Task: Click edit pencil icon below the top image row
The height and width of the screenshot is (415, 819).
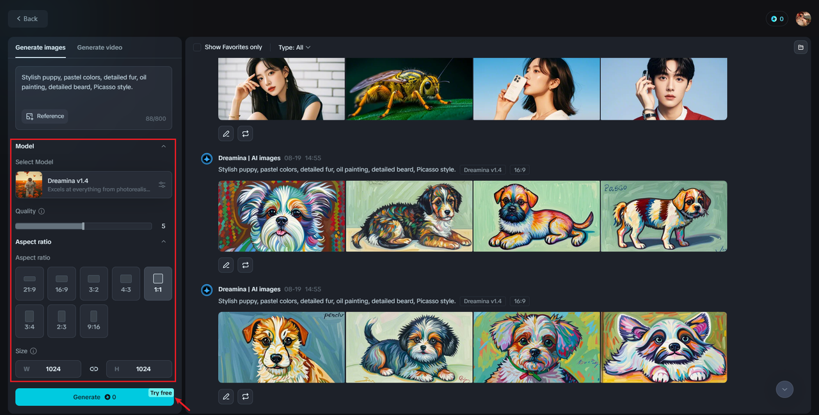Action: (x=226, y=134)
